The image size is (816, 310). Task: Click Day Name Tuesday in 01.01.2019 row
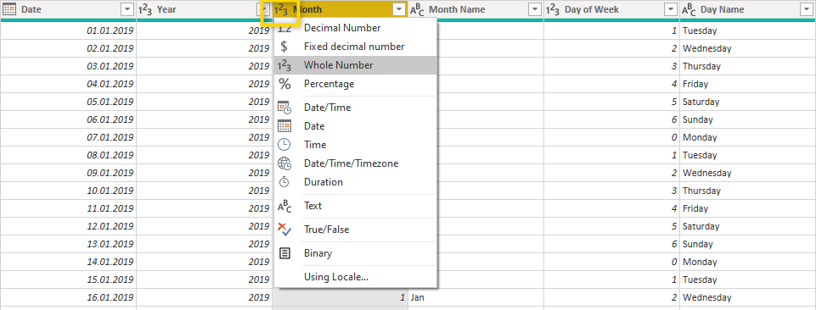748,31
